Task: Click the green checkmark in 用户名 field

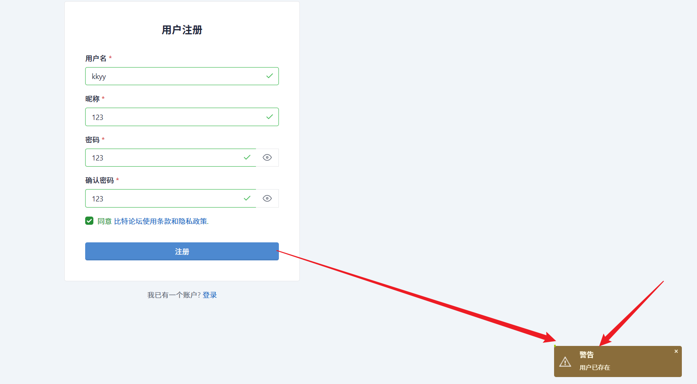Action: pyautogui.click(x=269, y=76)
